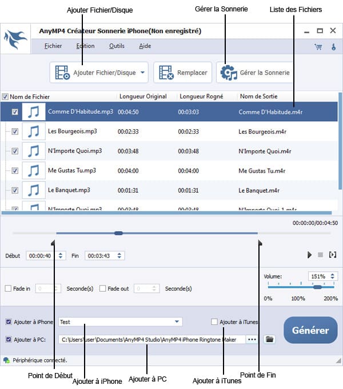Click music note icon of Les Bourgeois.mp3
This screenshot has width=343, height=389.
tap(34, 131)
